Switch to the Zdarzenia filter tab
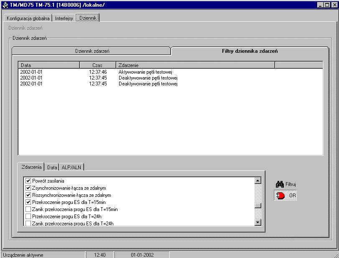Screen dimensions: 339x258 tap(31, 167)
